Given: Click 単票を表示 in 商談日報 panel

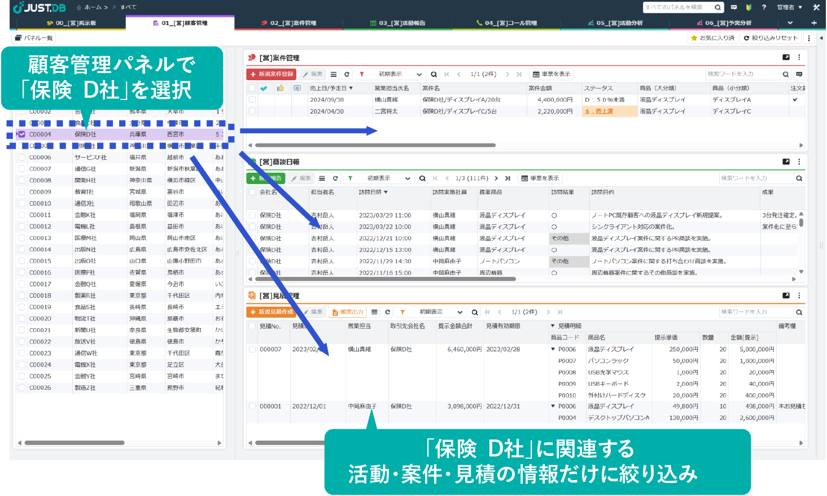Looking at the screenshot, I should [541, 178].
